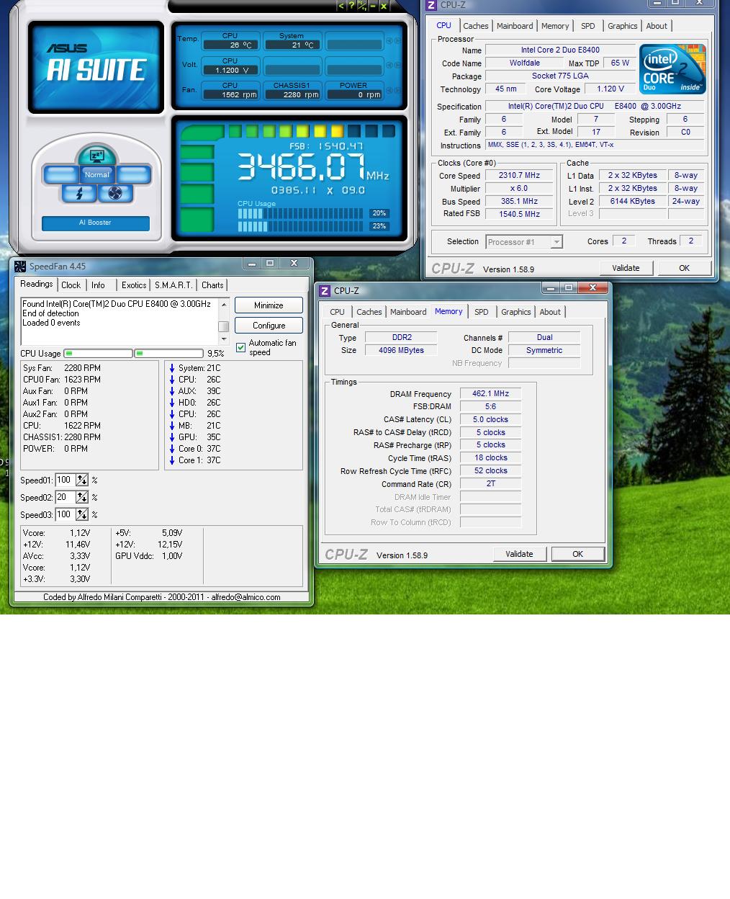
Task: Click the arrow icon beside System: 21C
Action: point(172,368)
